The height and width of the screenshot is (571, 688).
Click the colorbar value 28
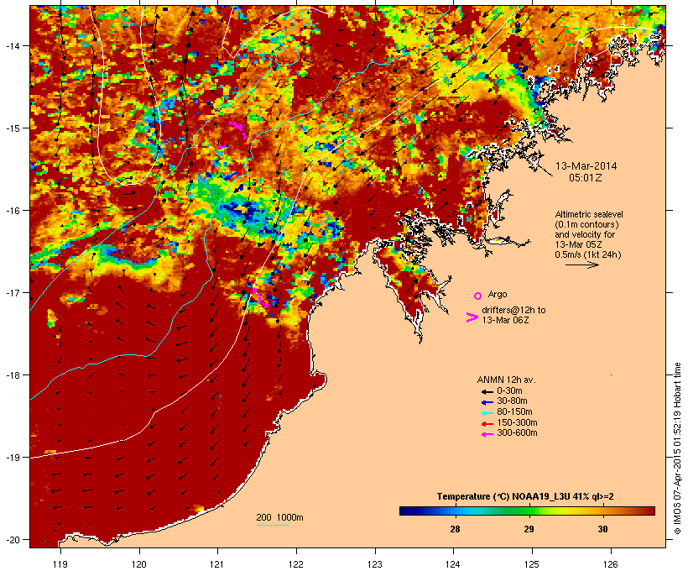pos(455,529)
